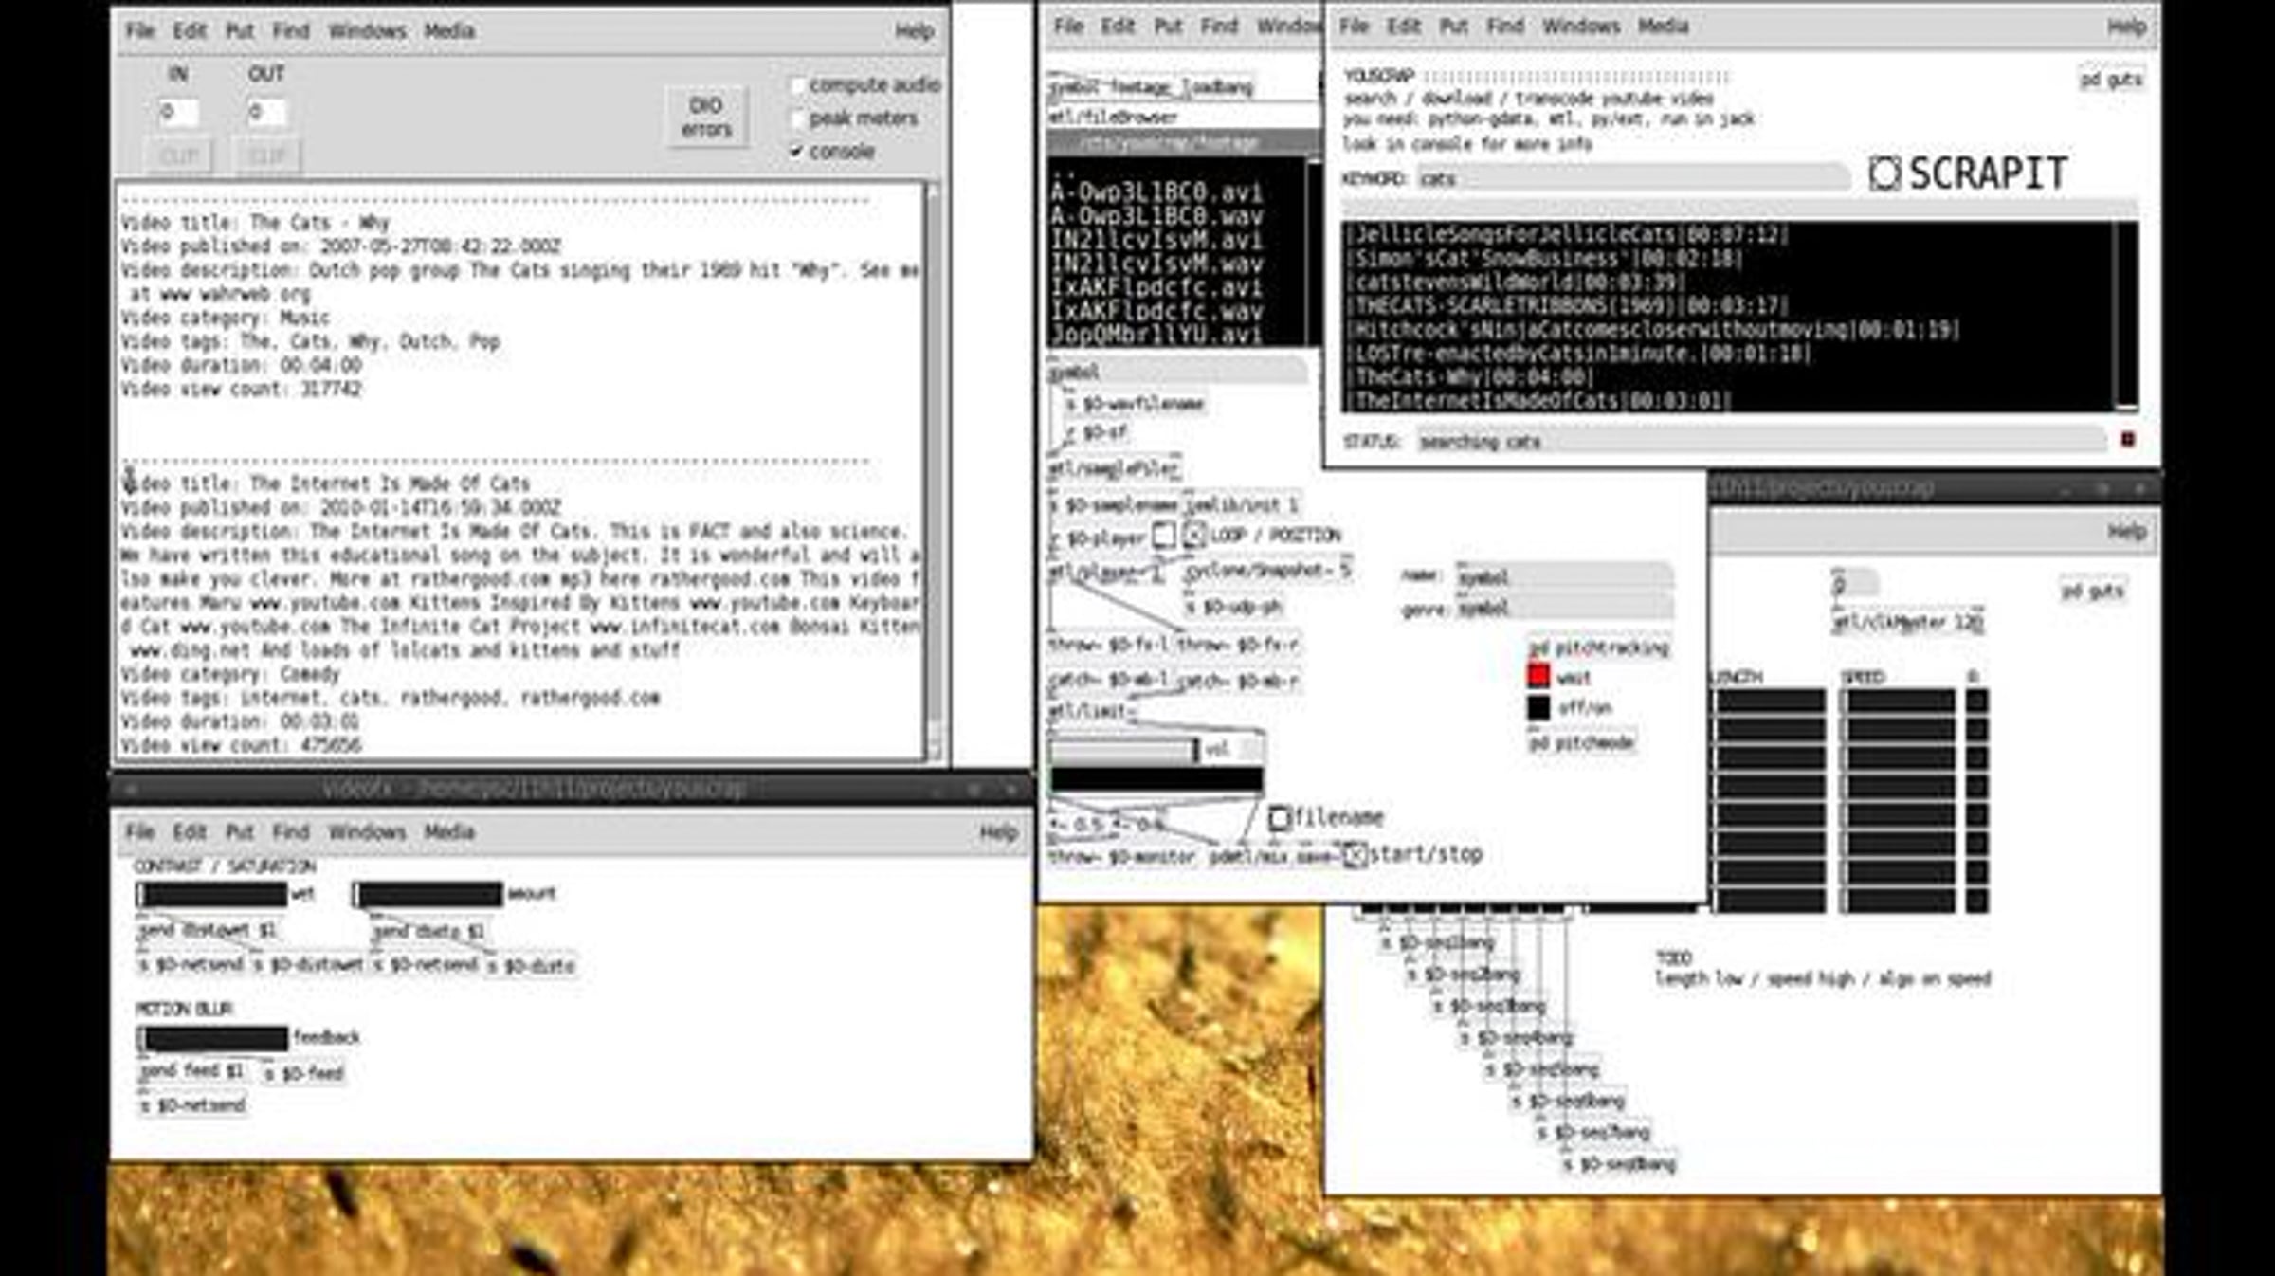
Task: Open the Windows menu in the videofx window
Action: click(x=367, y=832)
